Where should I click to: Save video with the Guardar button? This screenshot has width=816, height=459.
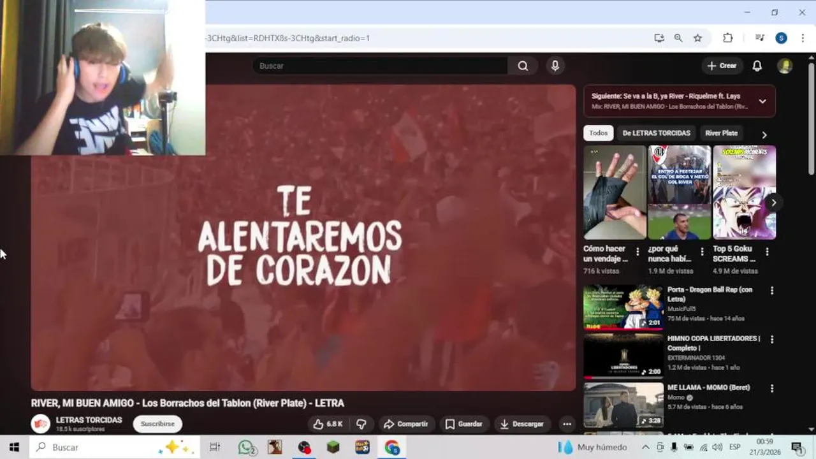464,424
